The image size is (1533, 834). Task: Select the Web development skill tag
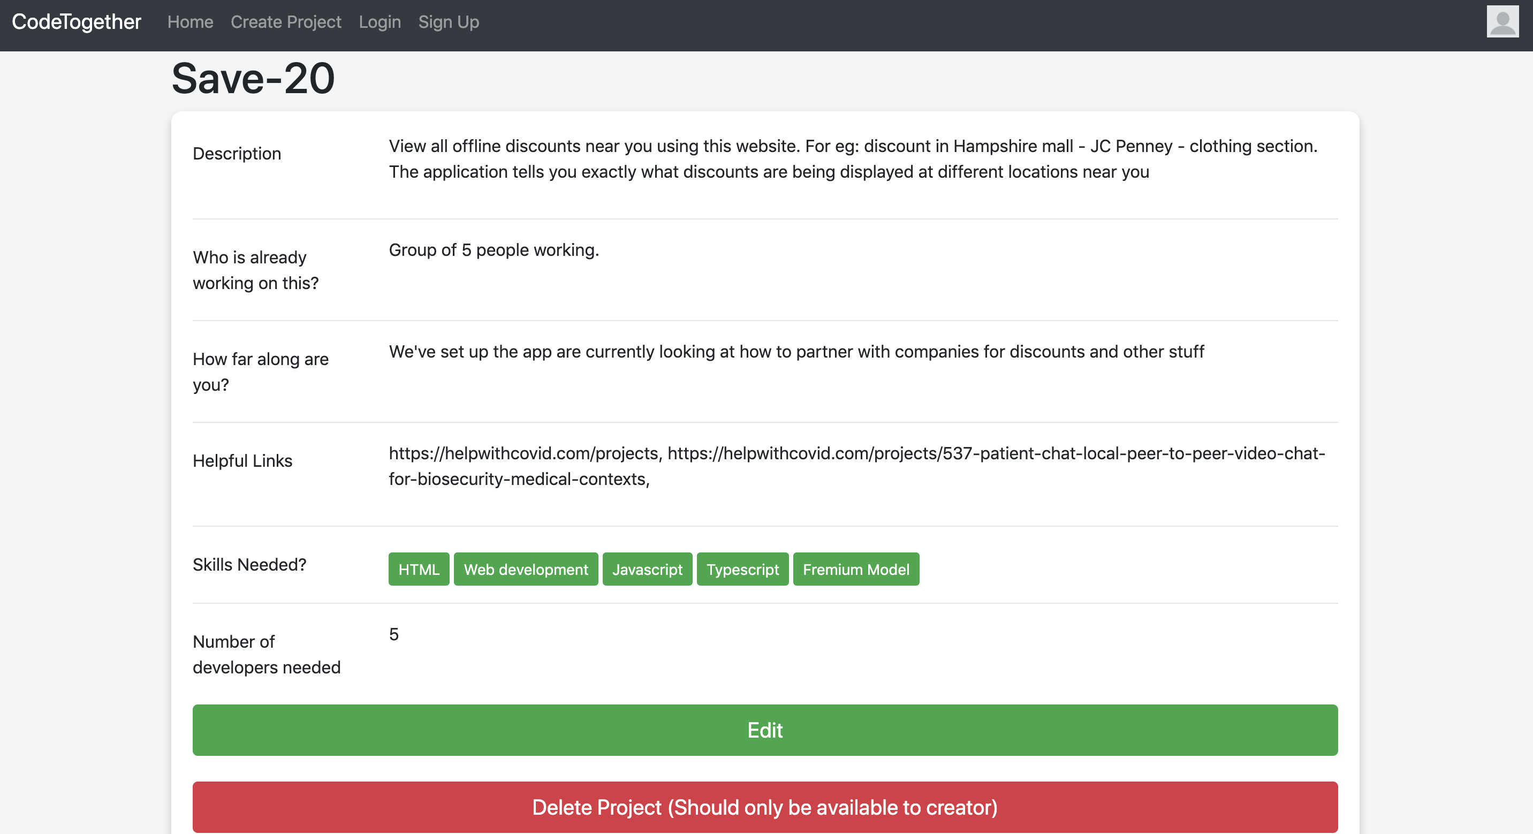pos(526,569)
